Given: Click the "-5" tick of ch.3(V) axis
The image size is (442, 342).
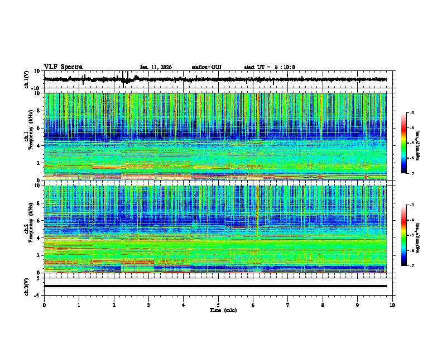Looking at the screenshot, I should pyautogui.click(x=37, y=296).
